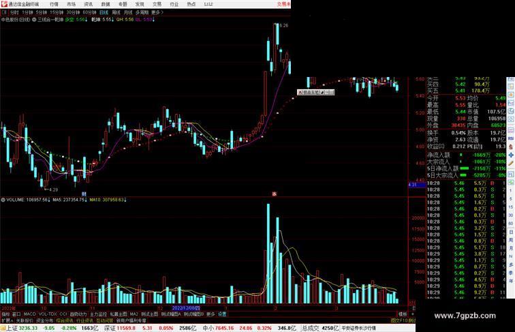
Task: Open the 市场 menu
Action: (x=72, y=4)
